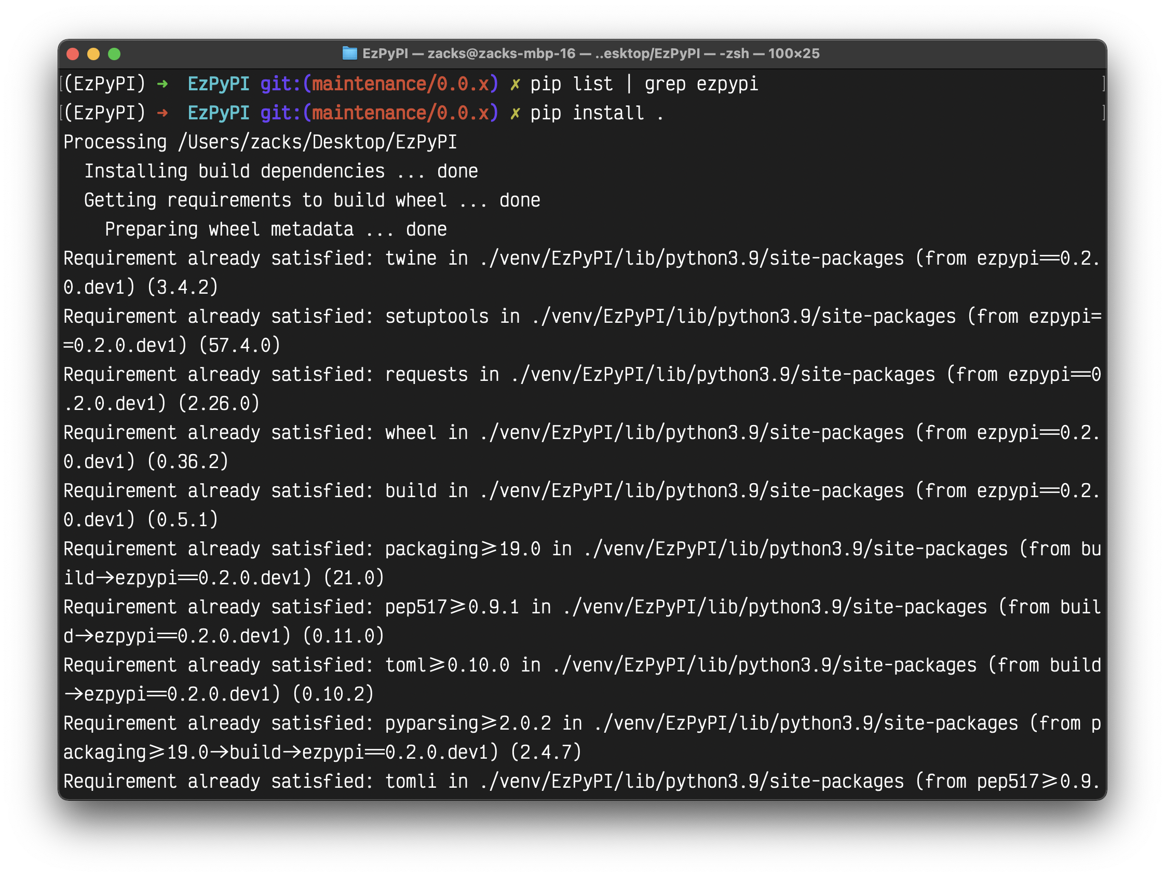Click the 'pip list | grep ezpypi' command text
Image resolution: width=1165 pixels, height=877 pixels.
coord(644,84)
